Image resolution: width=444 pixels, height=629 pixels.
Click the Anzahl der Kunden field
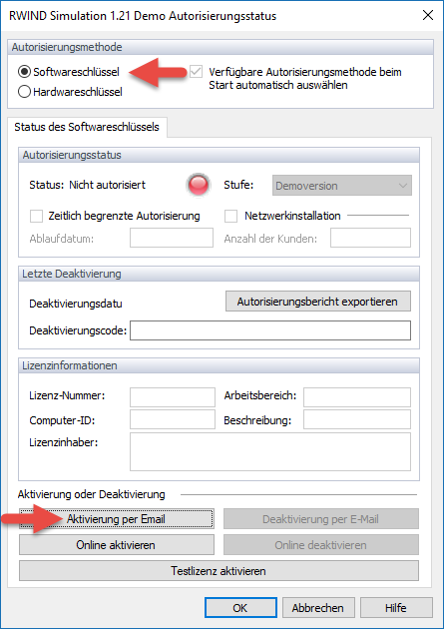(x=370, y=238)
